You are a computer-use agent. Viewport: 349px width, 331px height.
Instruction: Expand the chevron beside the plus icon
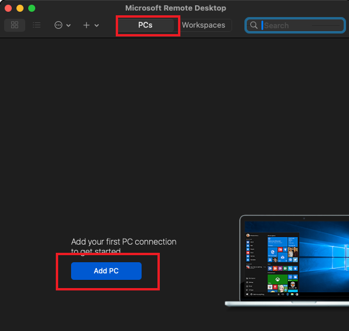[96, 25]
